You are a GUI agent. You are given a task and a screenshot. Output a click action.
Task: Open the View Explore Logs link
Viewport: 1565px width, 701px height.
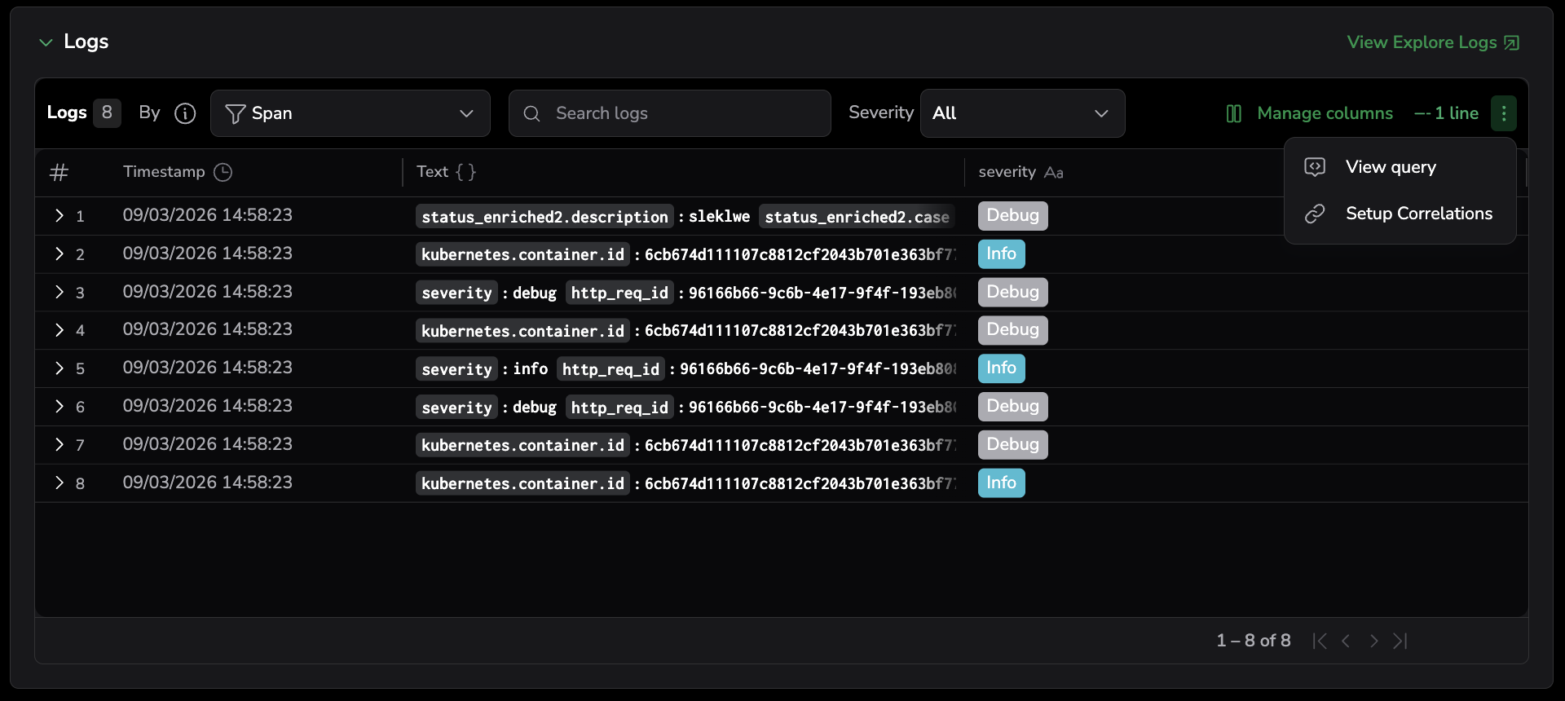(x=1432, y=42)
